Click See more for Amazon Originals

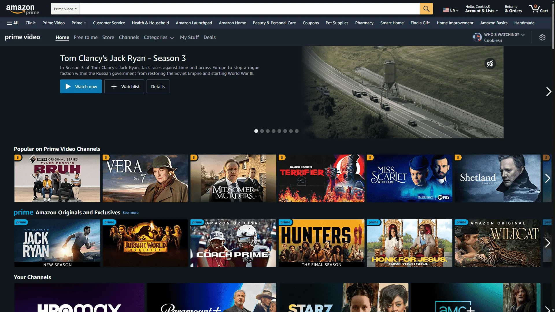[130, 213]
